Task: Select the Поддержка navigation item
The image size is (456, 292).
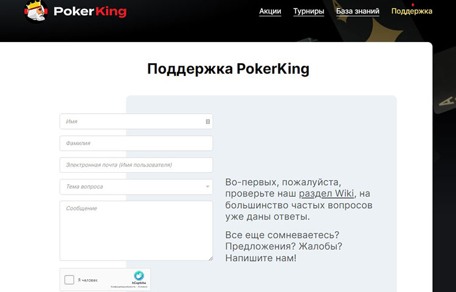Action: coord(412,11)
